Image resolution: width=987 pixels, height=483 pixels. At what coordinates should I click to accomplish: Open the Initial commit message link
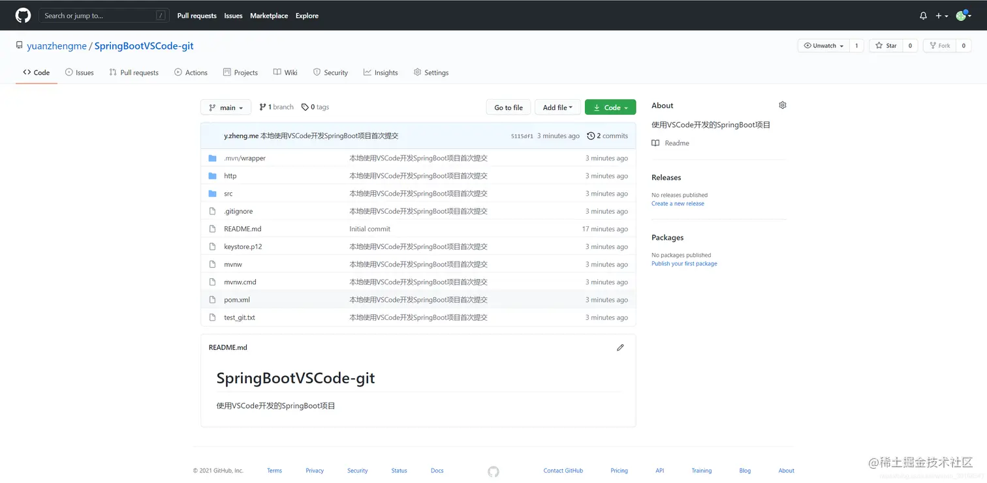pos(369,229)
